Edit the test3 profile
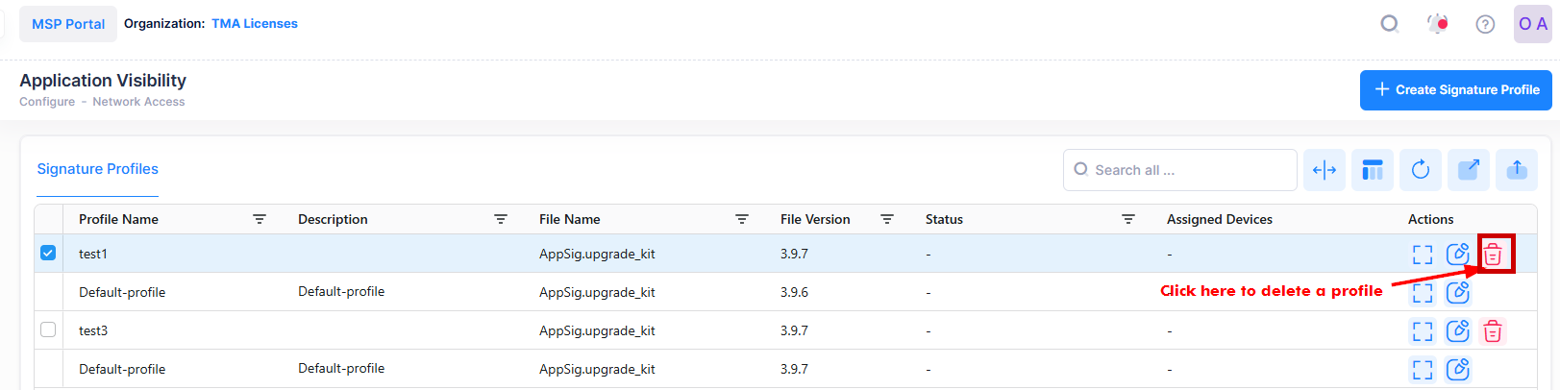The height and width of the screenshot is (390, 1560). (1458, 331)
